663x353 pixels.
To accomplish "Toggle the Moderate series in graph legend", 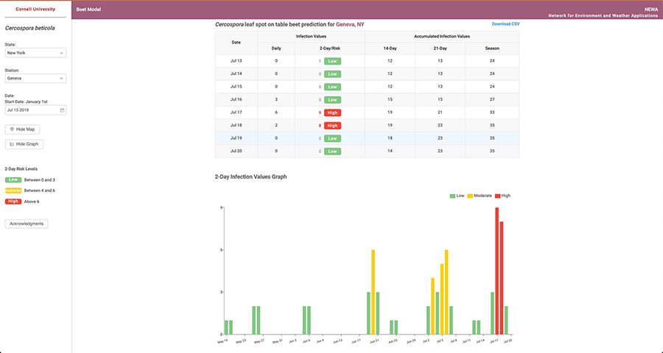I will (x=482, y=196).
